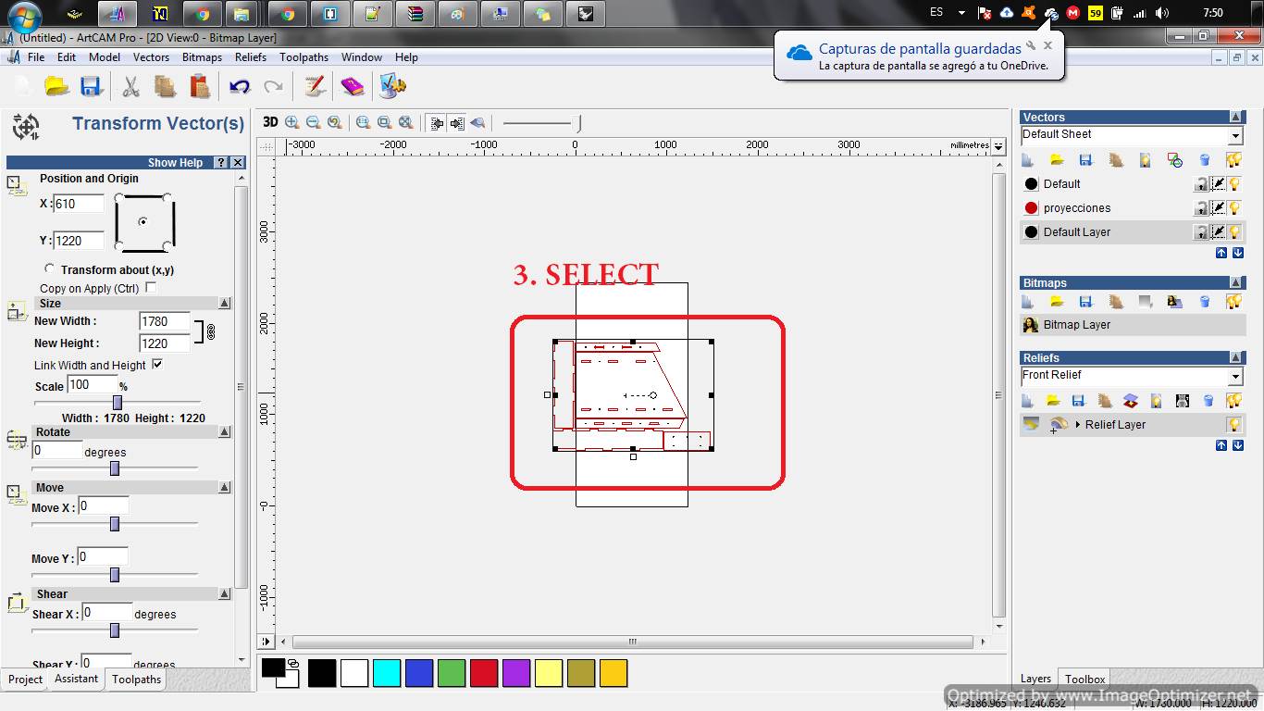Open the purple help book icon
This screenshot has height=711, width=1264.
pyautogui.click(x=353, y=86)
